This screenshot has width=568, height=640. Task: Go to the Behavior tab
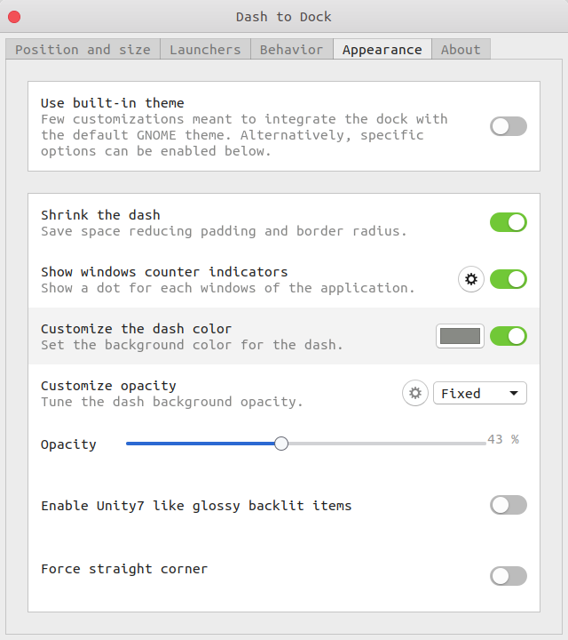click(292, 50)
